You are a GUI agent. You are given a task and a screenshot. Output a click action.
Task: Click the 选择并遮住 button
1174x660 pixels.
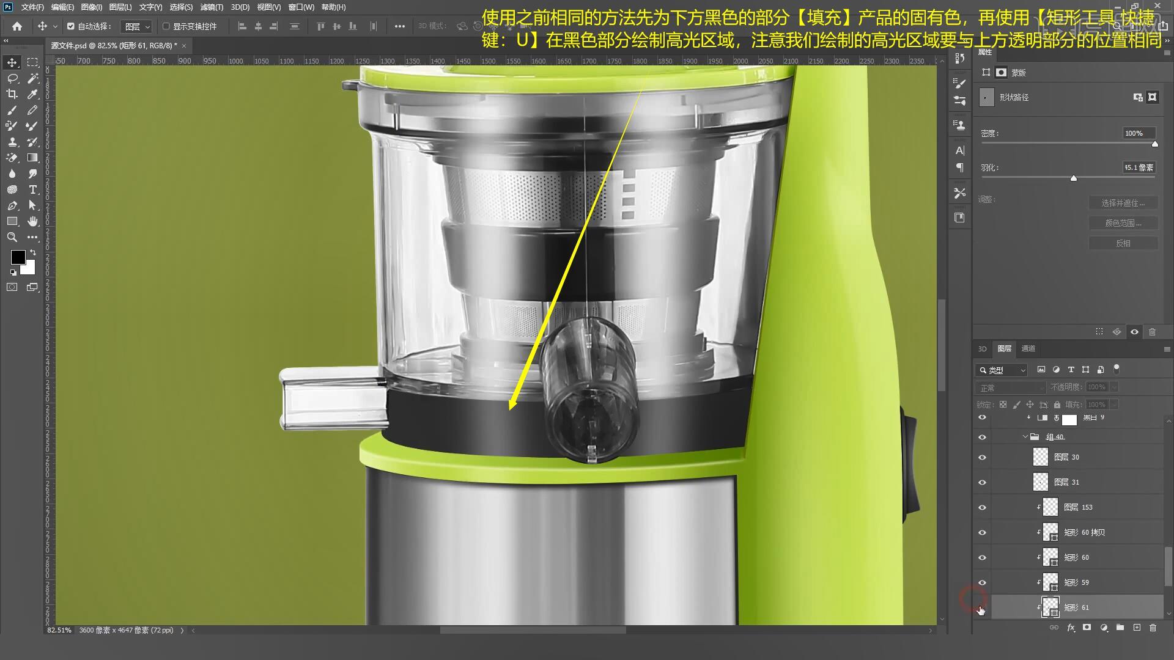tap(1123, 203)
